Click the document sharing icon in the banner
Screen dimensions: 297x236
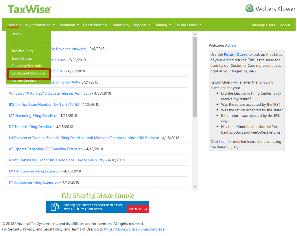pyautogui.click(x=54, y=207)
